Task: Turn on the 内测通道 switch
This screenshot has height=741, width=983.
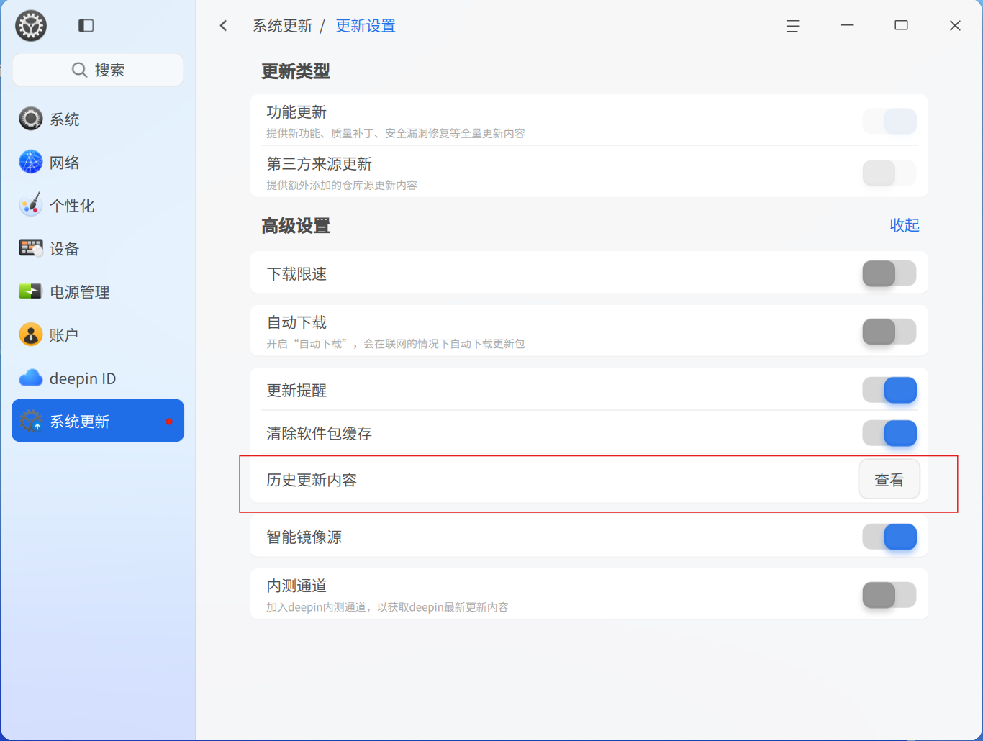Action: coord(889,595)
